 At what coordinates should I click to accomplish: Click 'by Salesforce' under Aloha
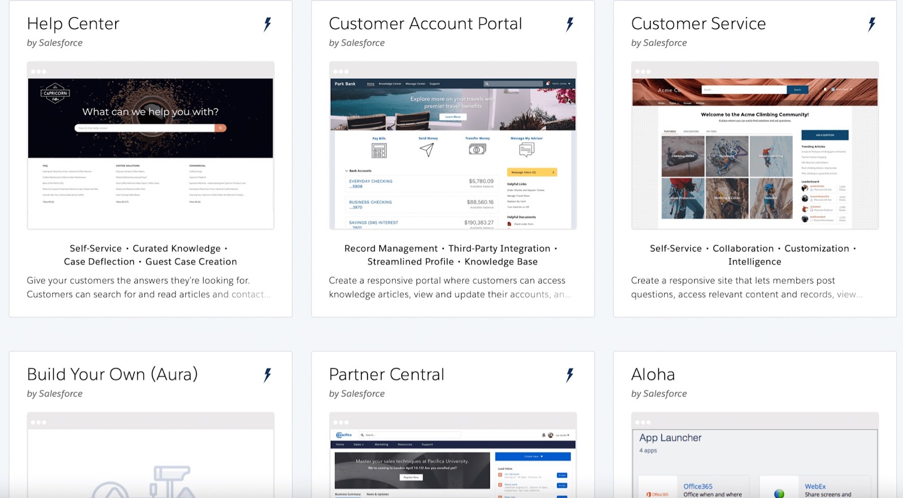point(659,394)
